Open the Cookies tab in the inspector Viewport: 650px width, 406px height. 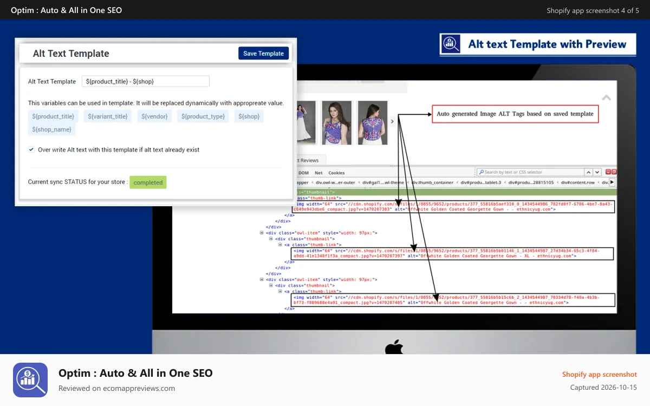click(336, 173)
